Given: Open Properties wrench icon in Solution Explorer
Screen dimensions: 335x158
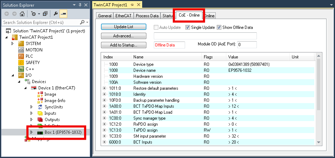Looking at the screenshot, I should tap(56, 14).
